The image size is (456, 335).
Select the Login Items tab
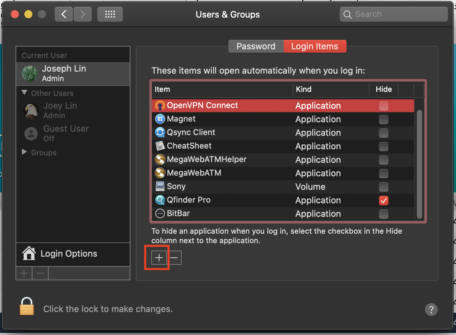pyautogui.click(x=314, y=46)
